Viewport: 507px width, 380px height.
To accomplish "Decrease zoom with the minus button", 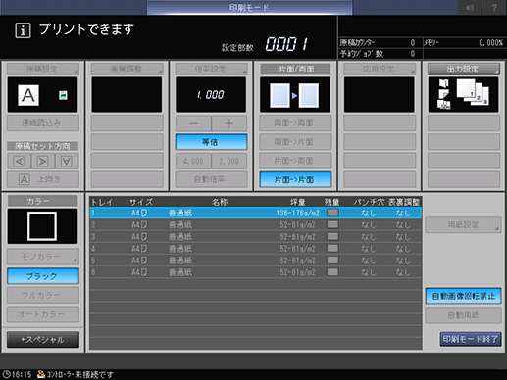I will 193,123.
